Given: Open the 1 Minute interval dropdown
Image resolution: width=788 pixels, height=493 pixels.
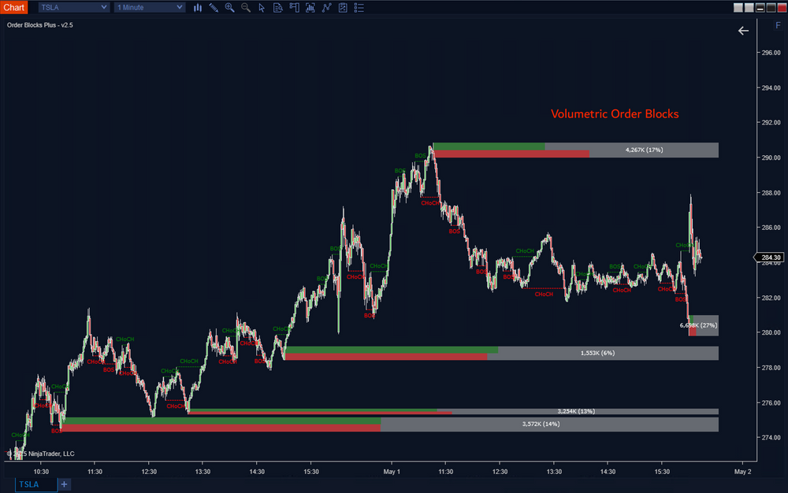Looking at the screenshot, I should coord(150,7).
